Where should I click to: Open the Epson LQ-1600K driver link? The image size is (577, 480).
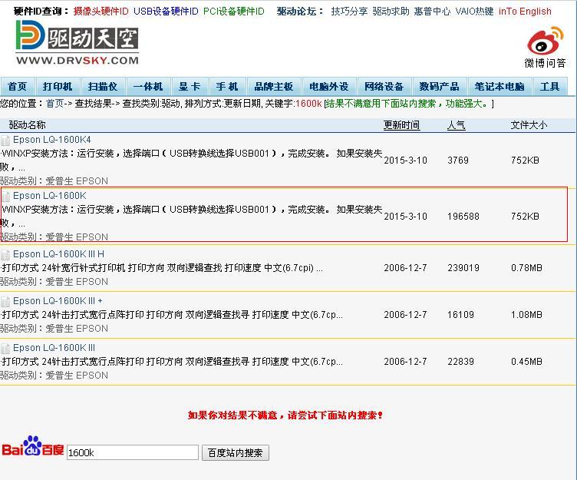[x=50, y=196]
